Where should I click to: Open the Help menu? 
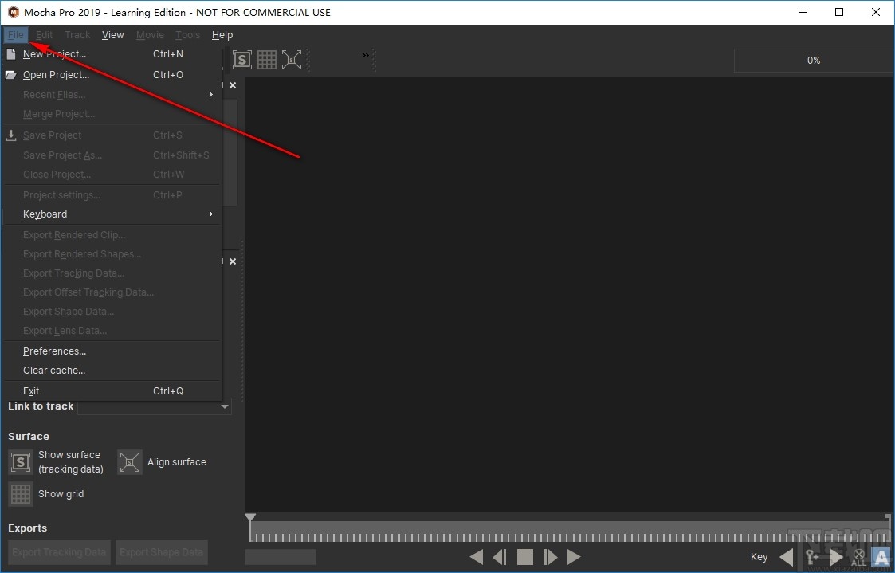pos(222,34)
